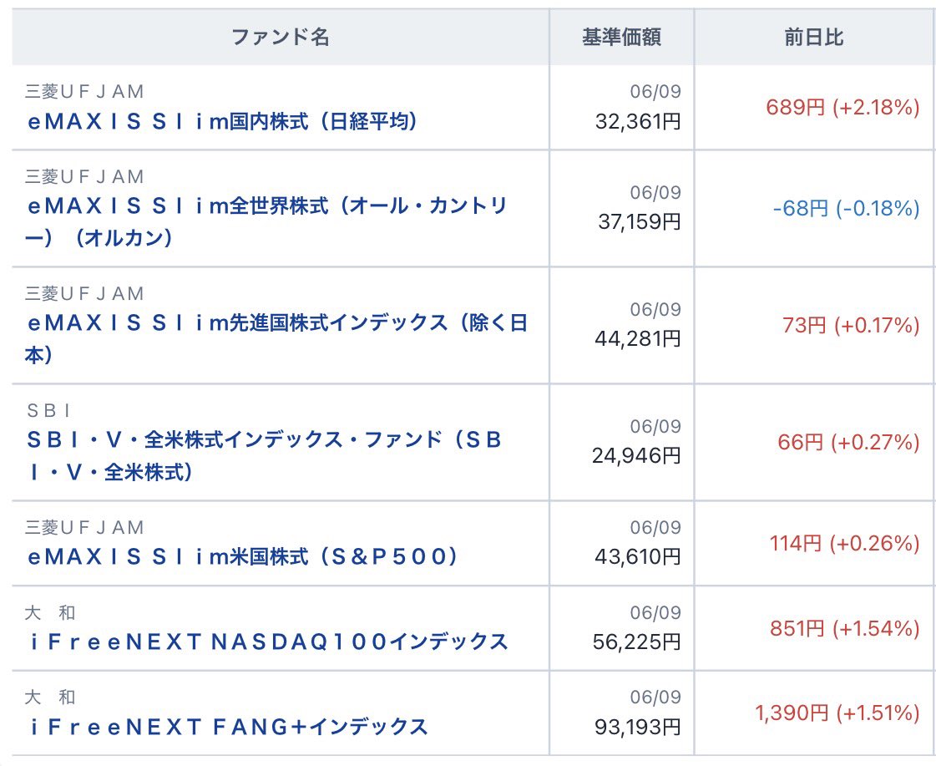This screenshot has height=766, width=936.
Task: Click the 66円 (+0.27%) change value
Action: coord(848,443)
